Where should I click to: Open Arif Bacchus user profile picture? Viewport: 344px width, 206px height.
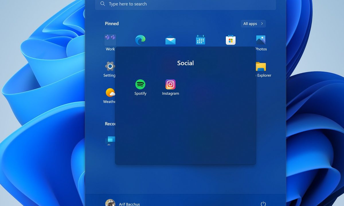coord(110,203)
